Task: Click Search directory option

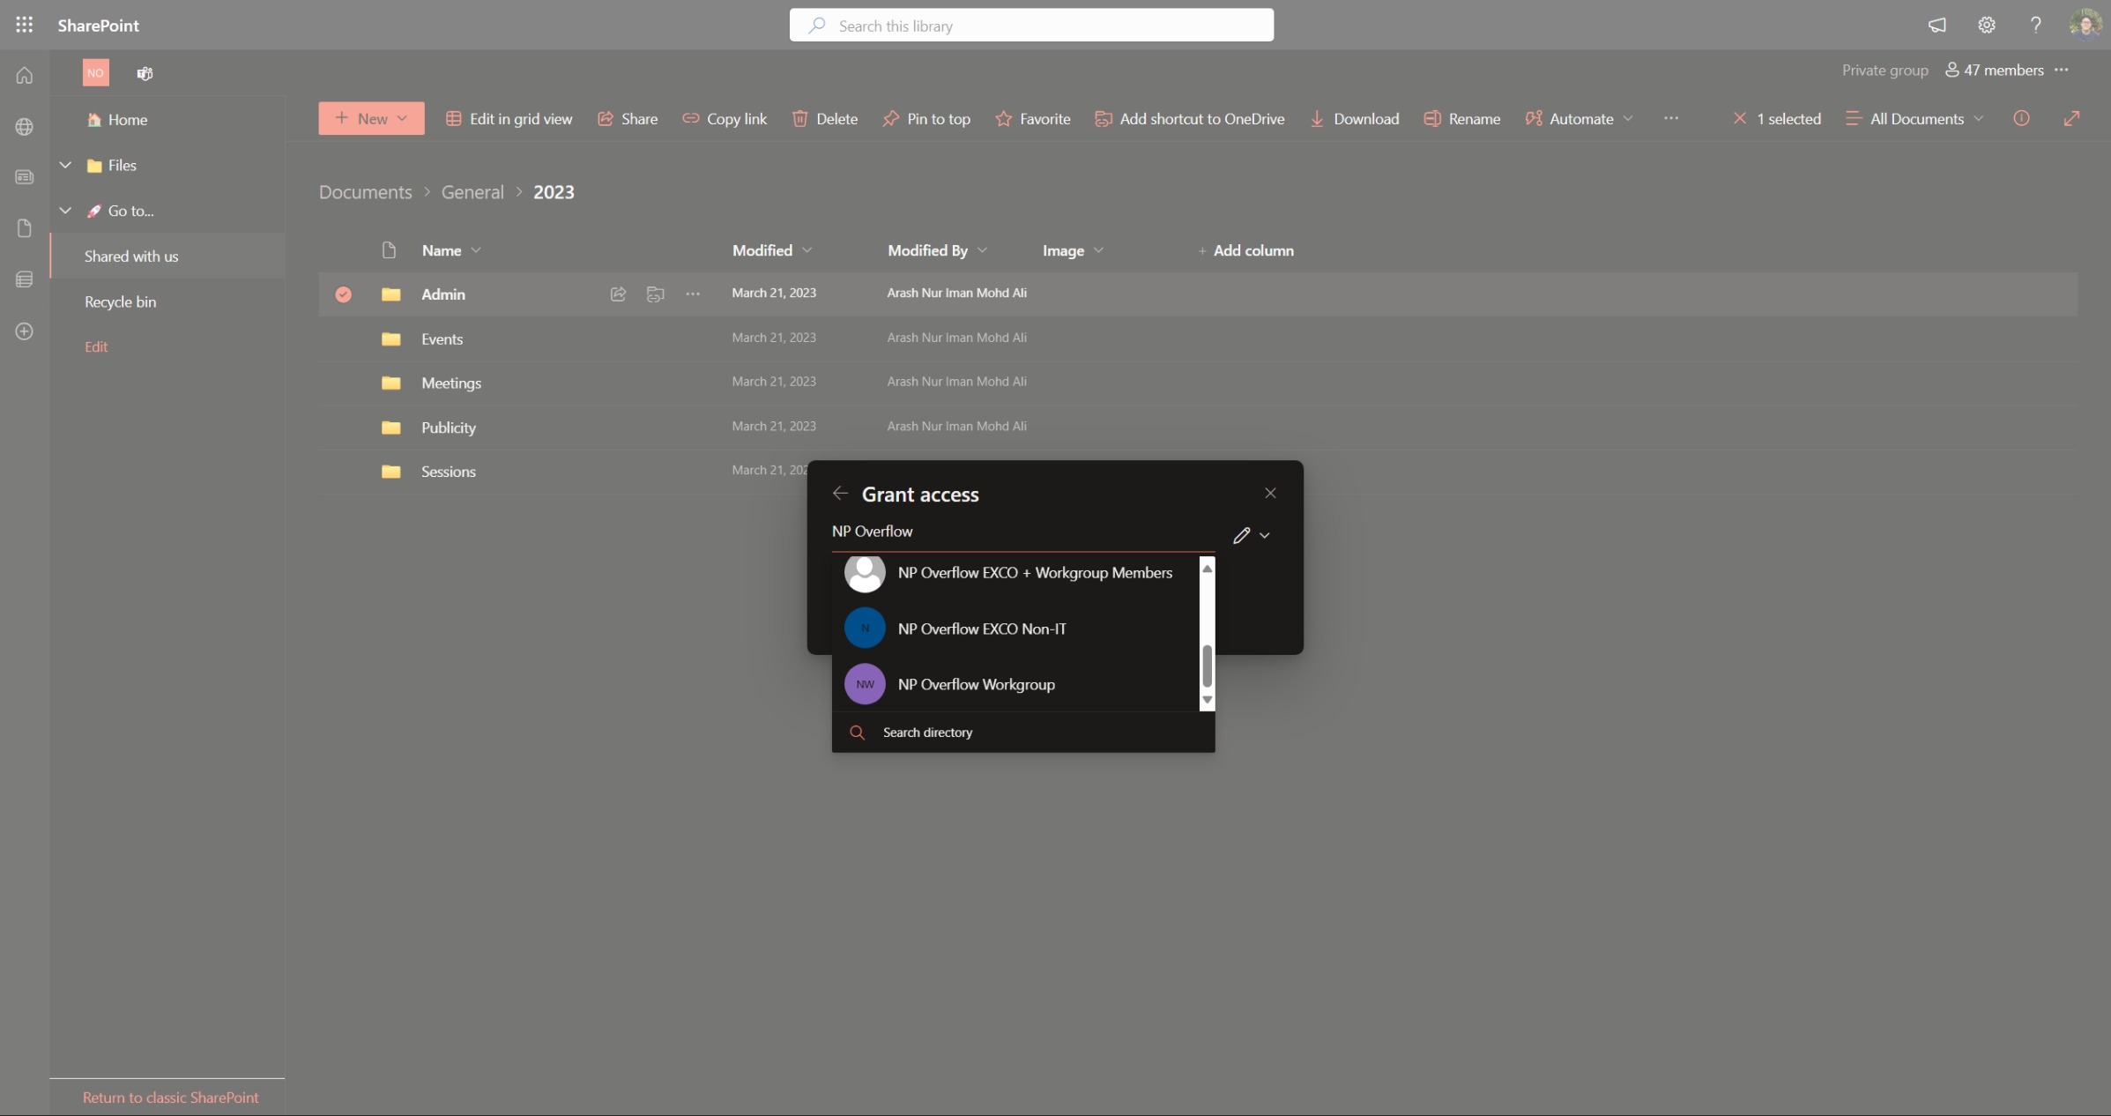Action: (927, 733)
